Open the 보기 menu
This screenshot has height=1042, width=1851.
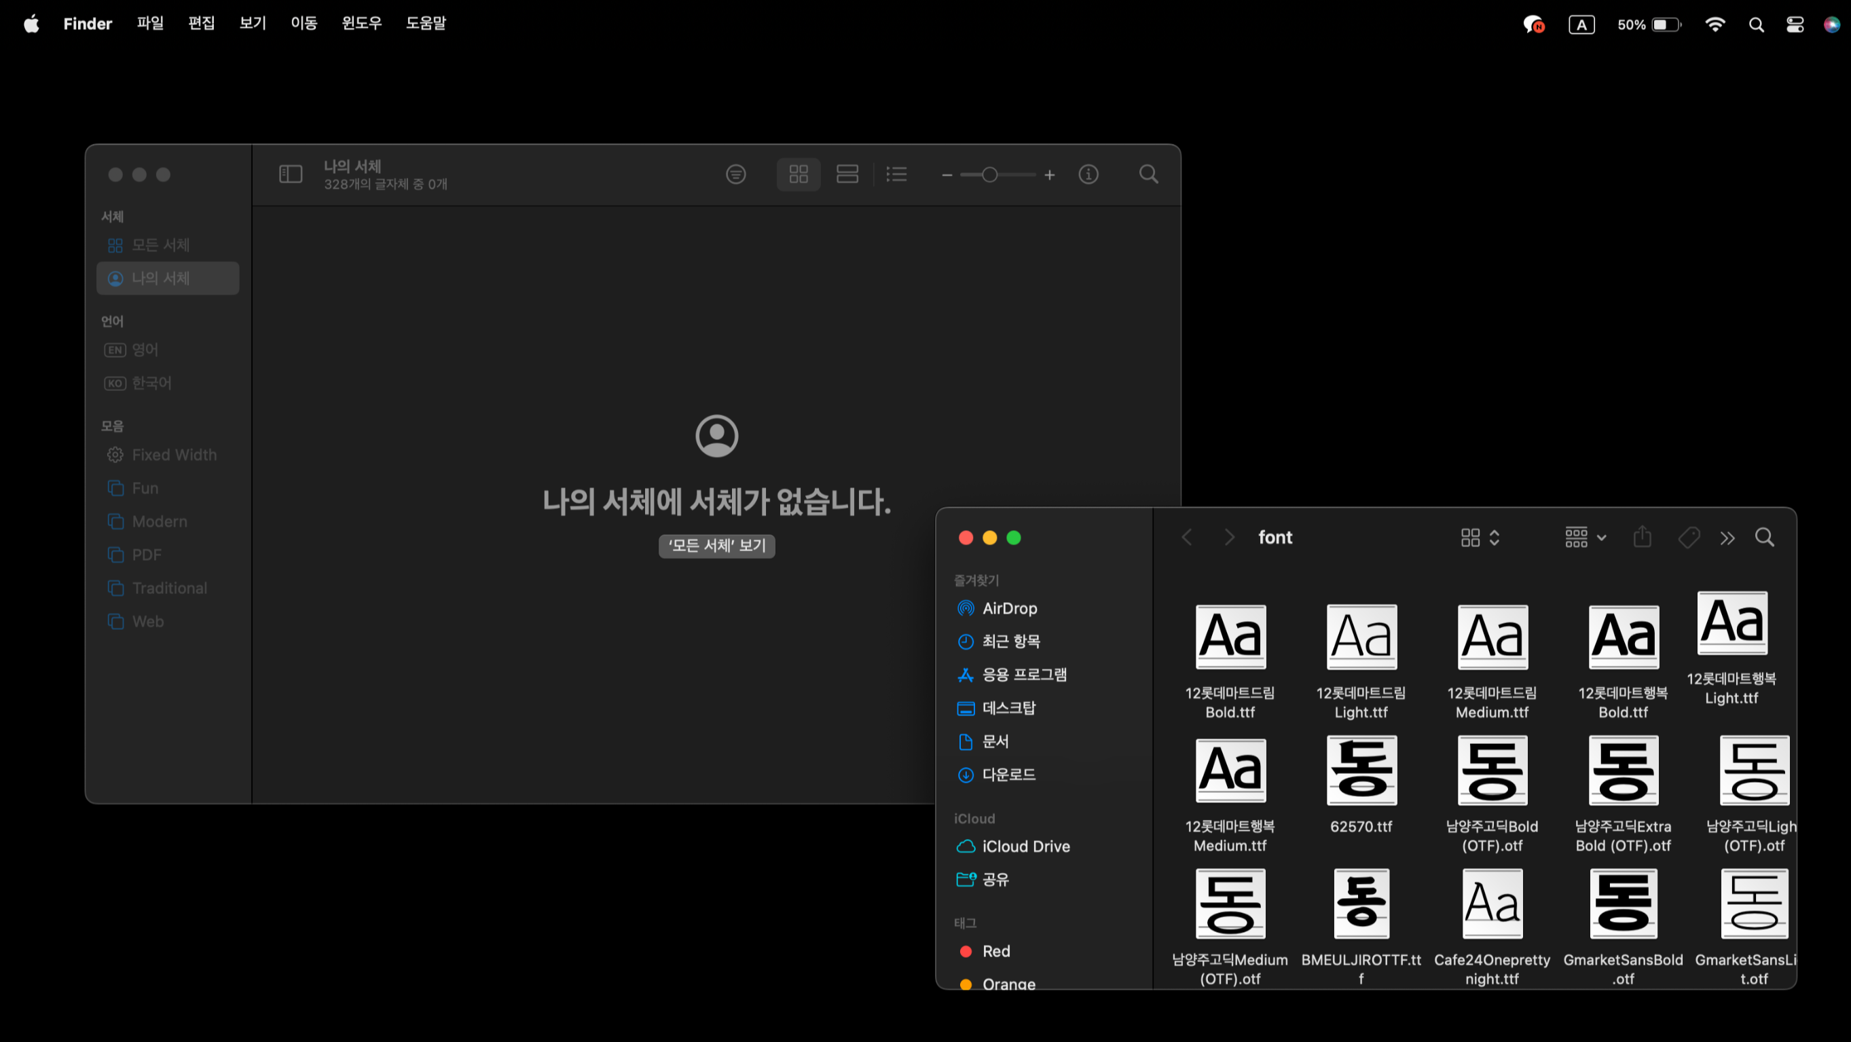point(252,23)
